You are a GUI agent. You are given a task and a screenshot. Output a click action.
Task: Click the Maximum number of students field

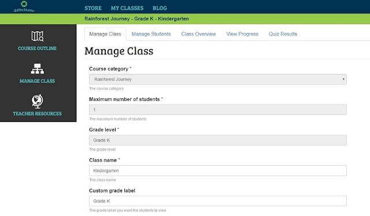[x=218, y=110]
